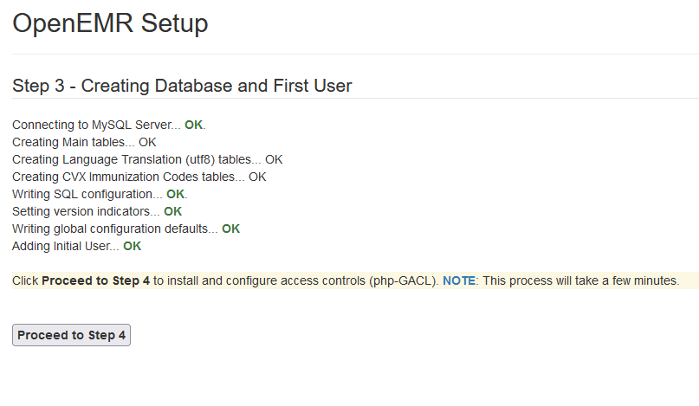Select the Writing global configuration defaults text

coord(114,229)
